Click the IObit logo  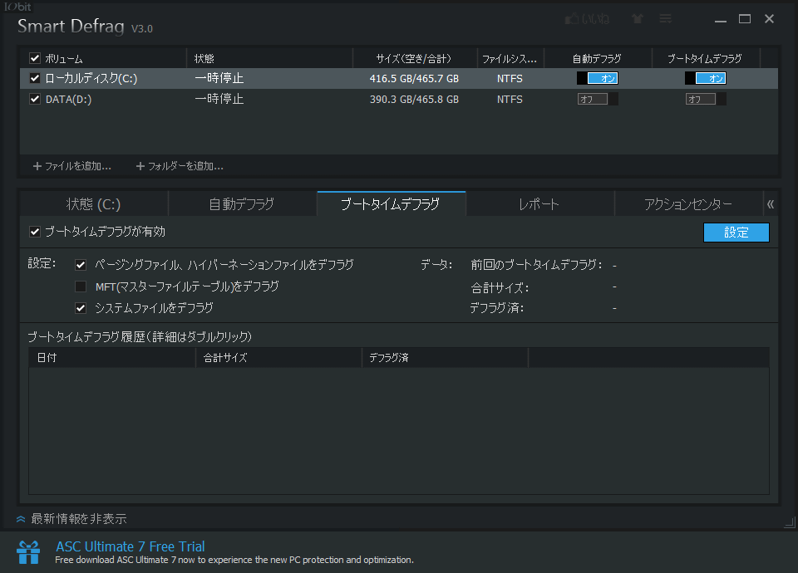tap(17, 7)
